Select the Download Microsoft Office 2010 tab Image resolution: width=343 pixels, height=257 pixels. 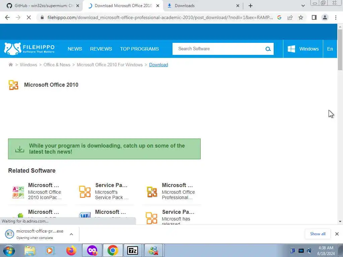(123, 6)
